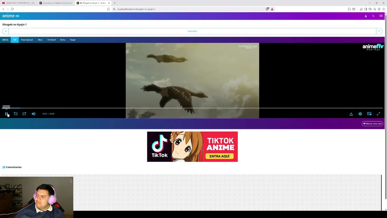The image size is (387, 218).
Task: Open Brave Rewards triangle icon
Action: pos(272,9)
